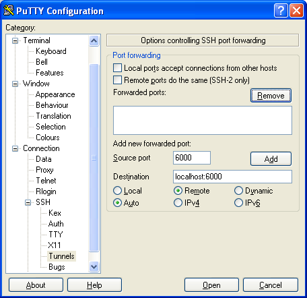Check Remote ports do the same option
The height and width of the screenshot is (298, 307).
[118, 80]
